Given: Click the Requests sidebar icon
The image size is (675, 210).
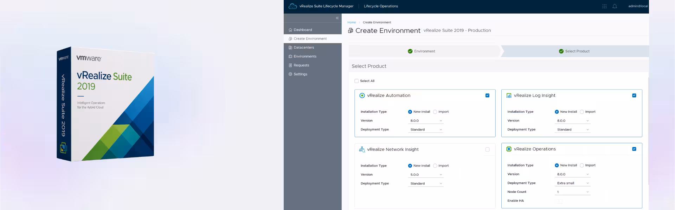Looking at the screenshot, I should click(x=290, y=65).
